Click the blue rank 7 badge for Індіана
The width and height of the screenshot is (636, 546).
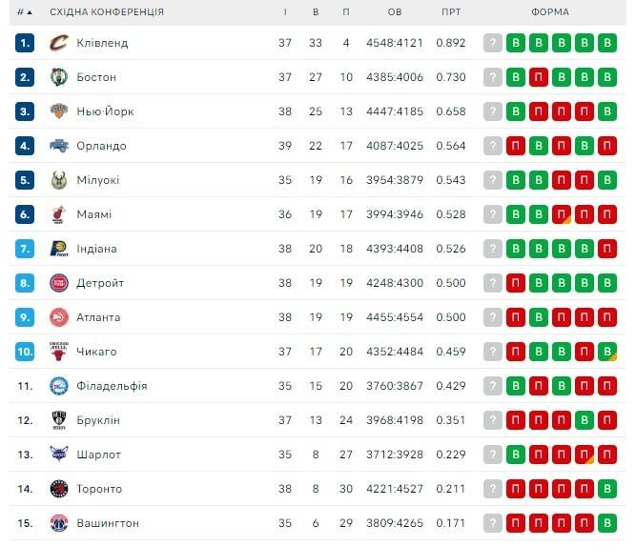[25, 249]
